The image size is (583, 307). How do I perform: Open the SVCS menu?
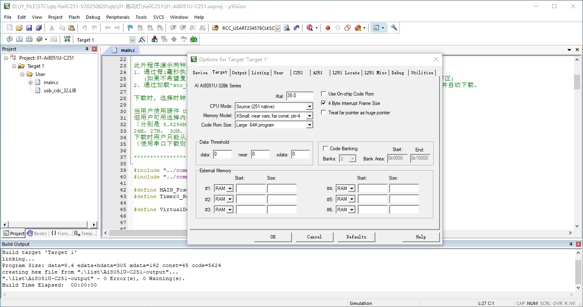(x=159, y=17)
